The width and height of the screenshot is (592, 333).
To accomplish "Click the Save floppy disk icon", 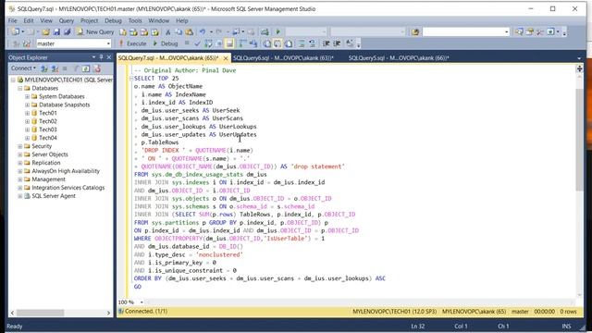I will [56, 32].
